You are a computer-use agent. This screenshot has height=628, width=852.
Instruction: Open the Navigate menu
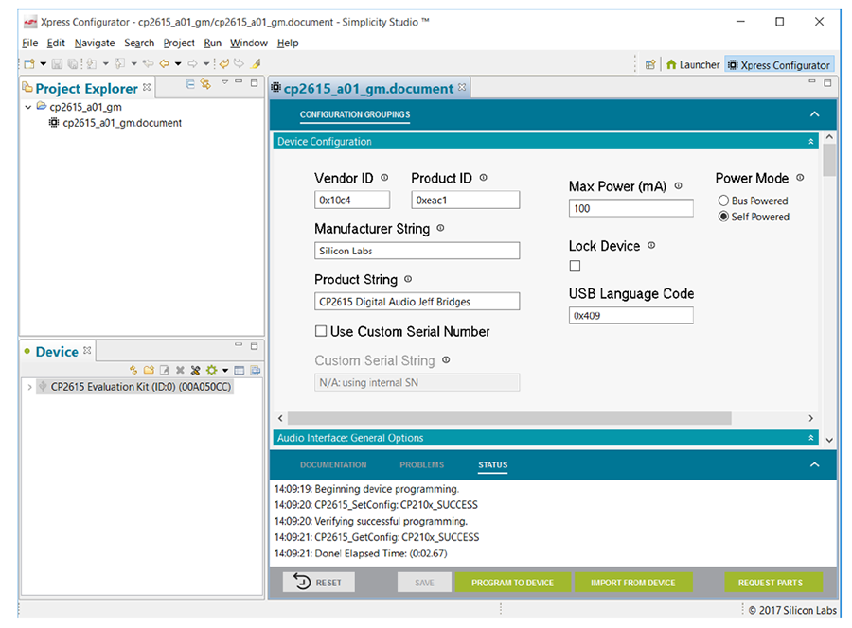pos(95,43)
